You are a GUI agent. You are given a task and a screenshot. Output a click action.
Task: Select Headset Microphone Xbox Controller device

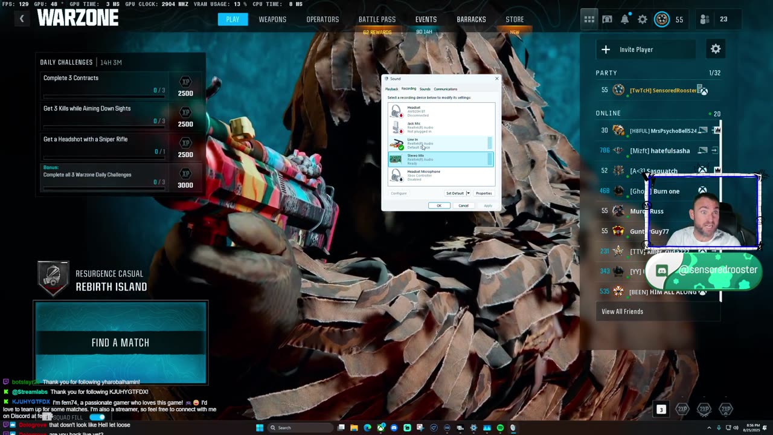click(x=441, y=175)
